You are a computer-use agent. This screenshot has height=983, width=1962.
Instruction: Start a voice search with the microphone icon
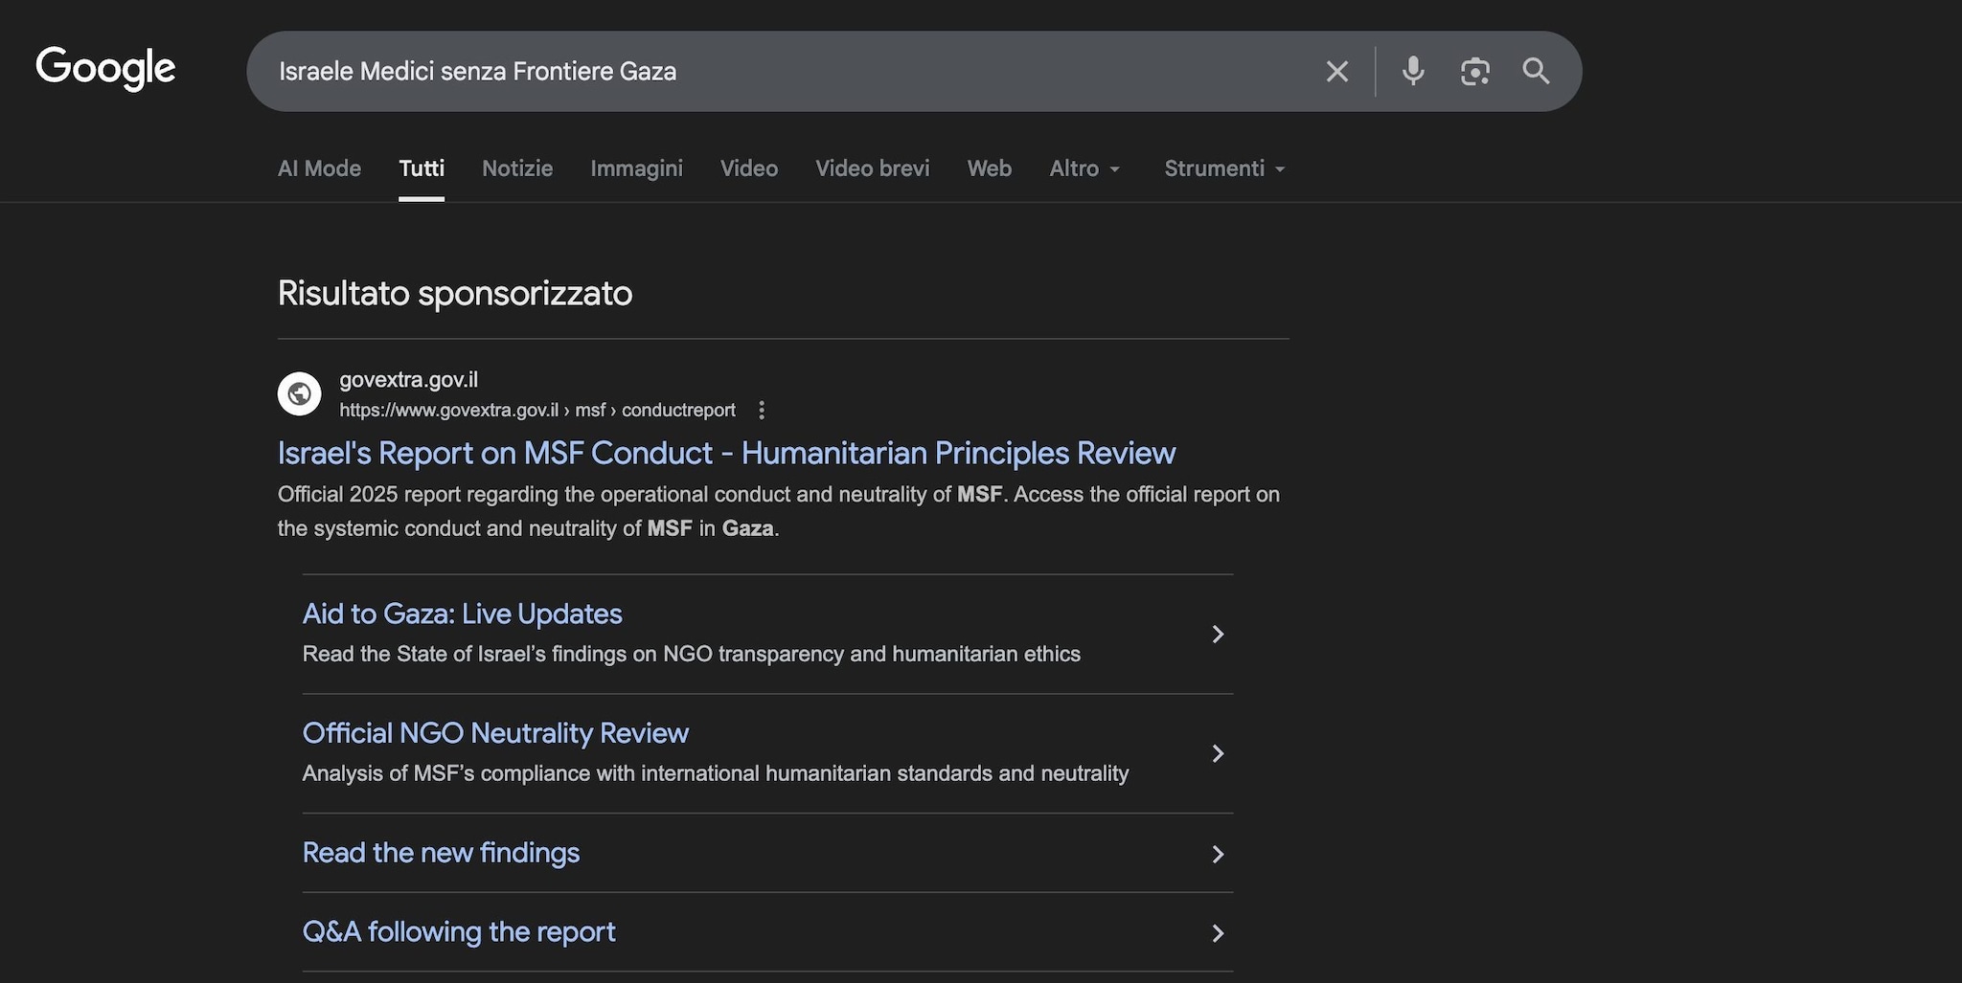1412,71
